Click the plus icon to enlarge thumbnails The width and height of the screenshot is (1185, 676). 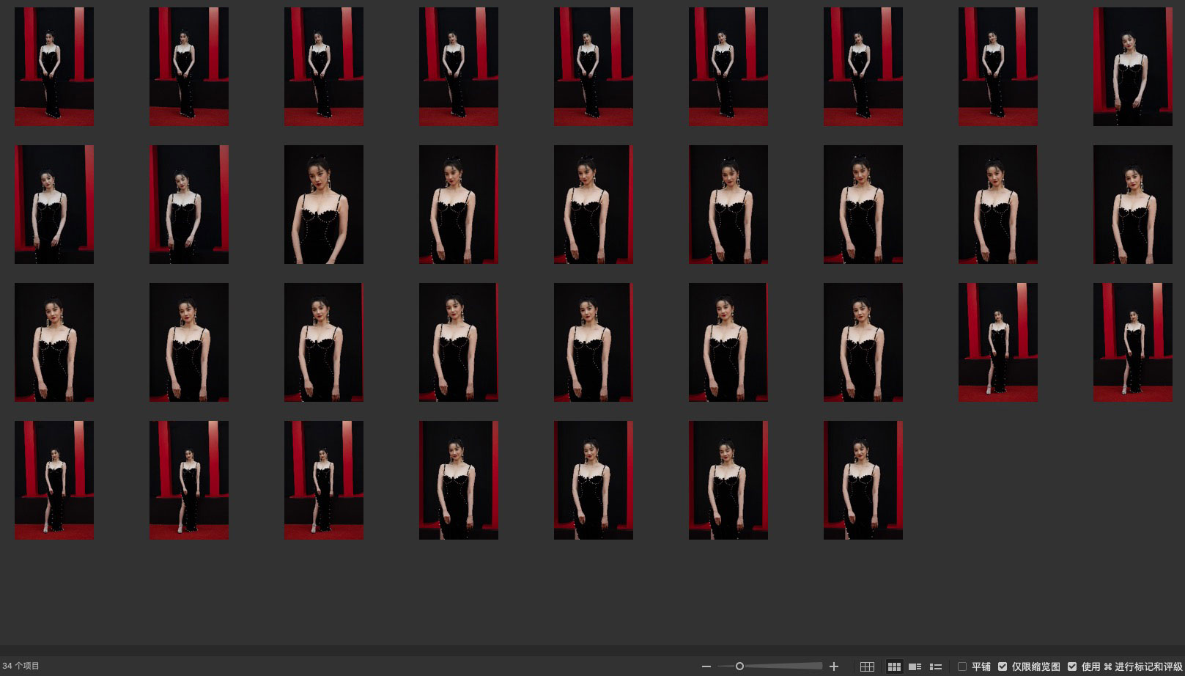click(833, 666)
